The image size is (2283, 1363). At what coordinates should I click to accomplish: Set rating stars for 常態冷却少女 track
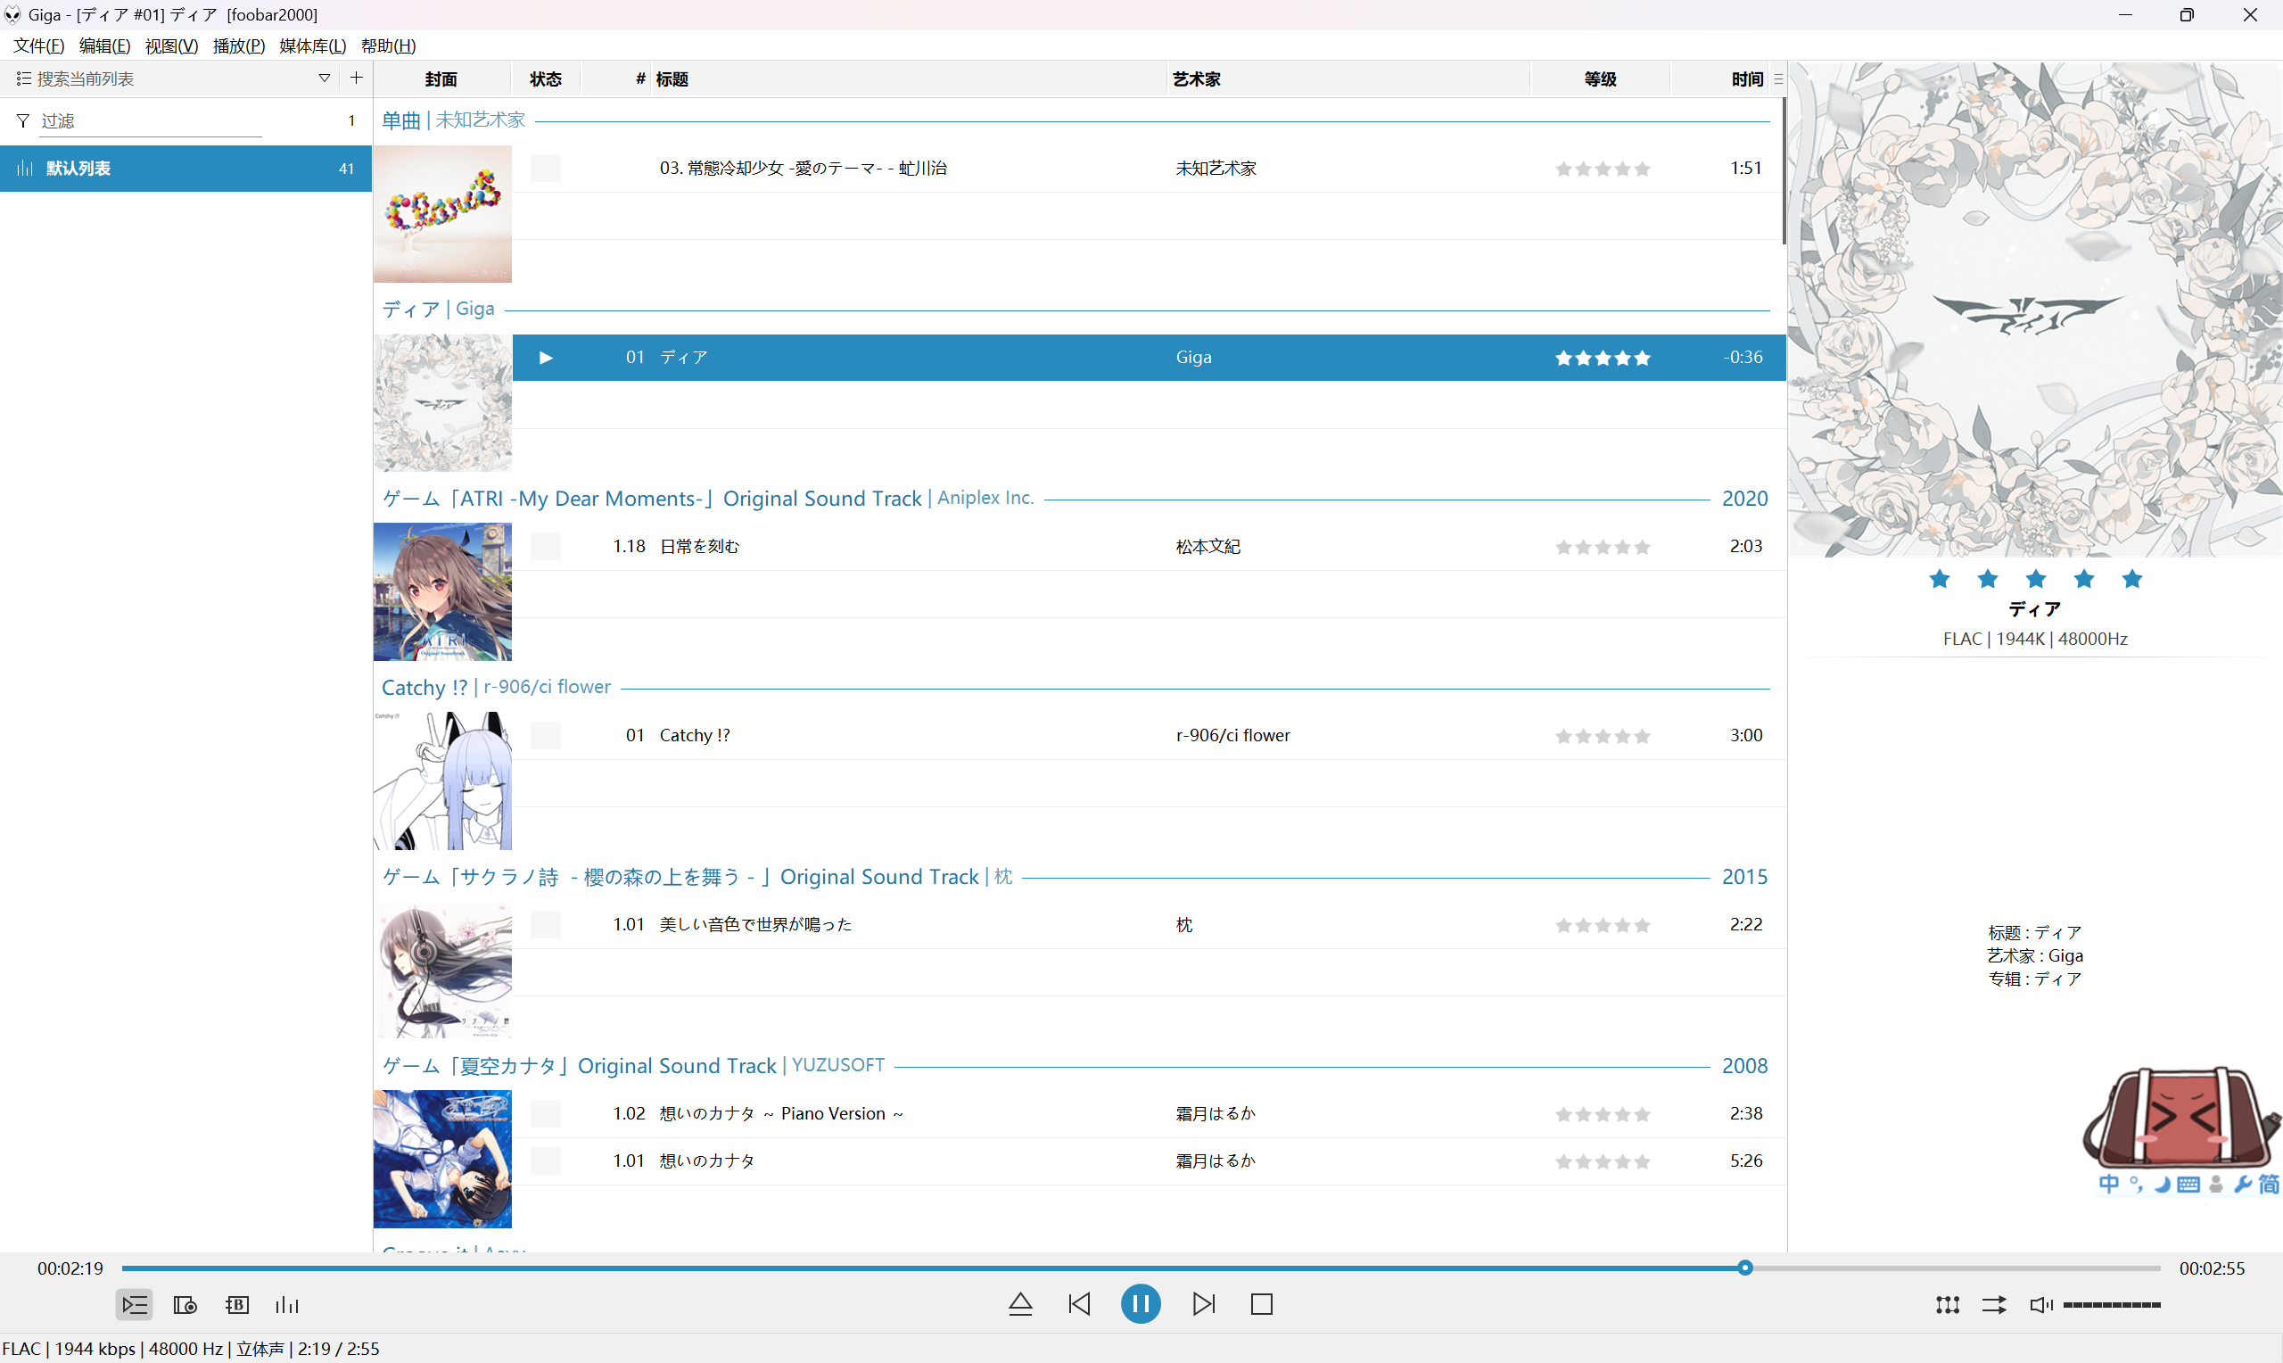(x=1603, y=169)
